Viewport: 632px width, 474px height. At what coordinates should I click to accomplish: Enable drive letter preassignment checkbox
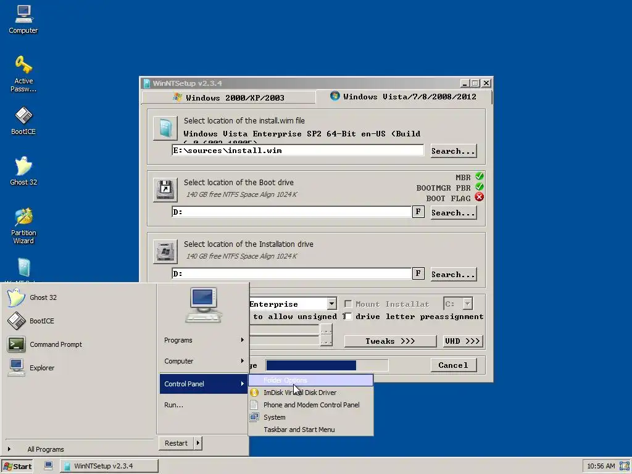[x=348, y=317]
